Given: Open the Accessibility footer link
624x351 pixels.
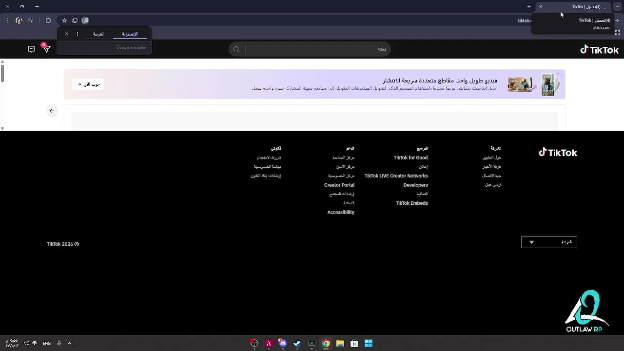Looking at the screenshot, I should pyautogui.click(x=341, y=213).
